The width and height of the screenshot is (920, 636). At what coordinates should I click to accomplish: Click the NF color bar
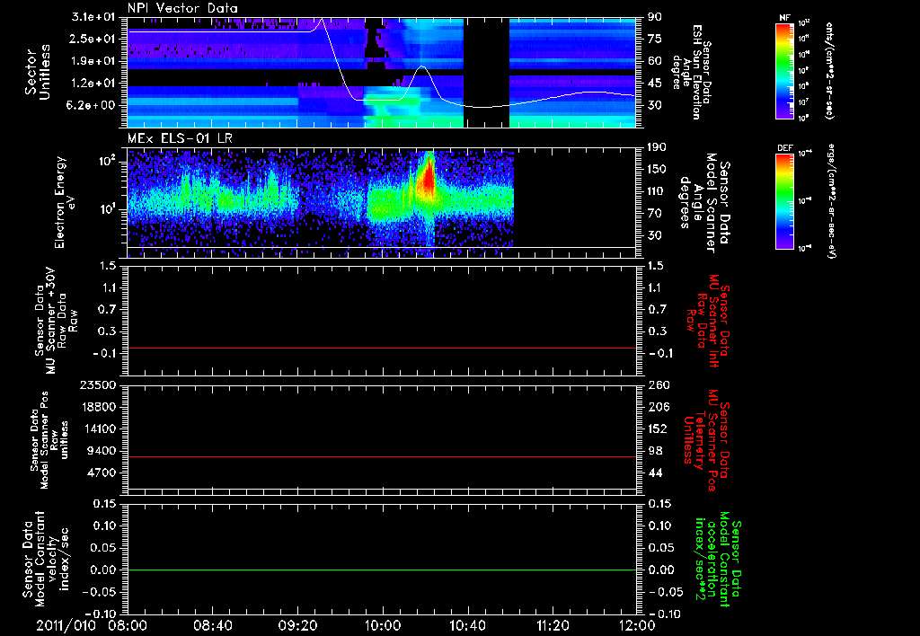coord(784,70)
